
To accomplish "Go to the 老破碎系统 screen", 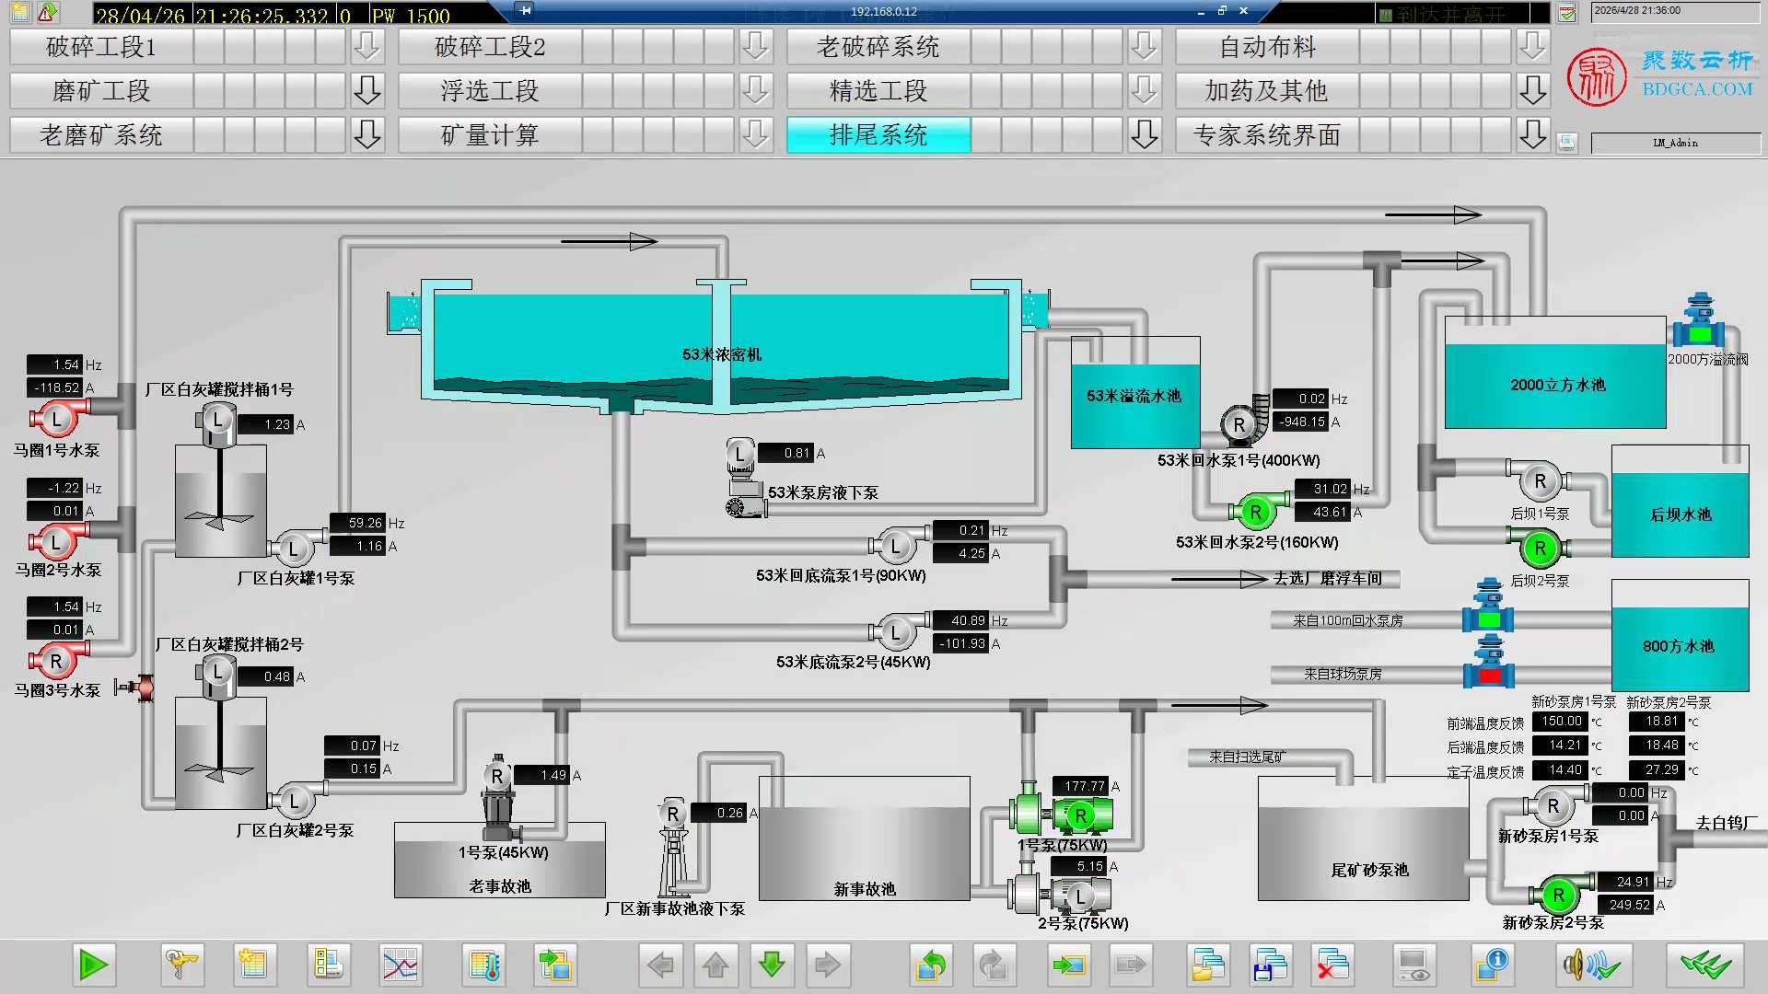I will pyautogui.click(x=878, y=46).
